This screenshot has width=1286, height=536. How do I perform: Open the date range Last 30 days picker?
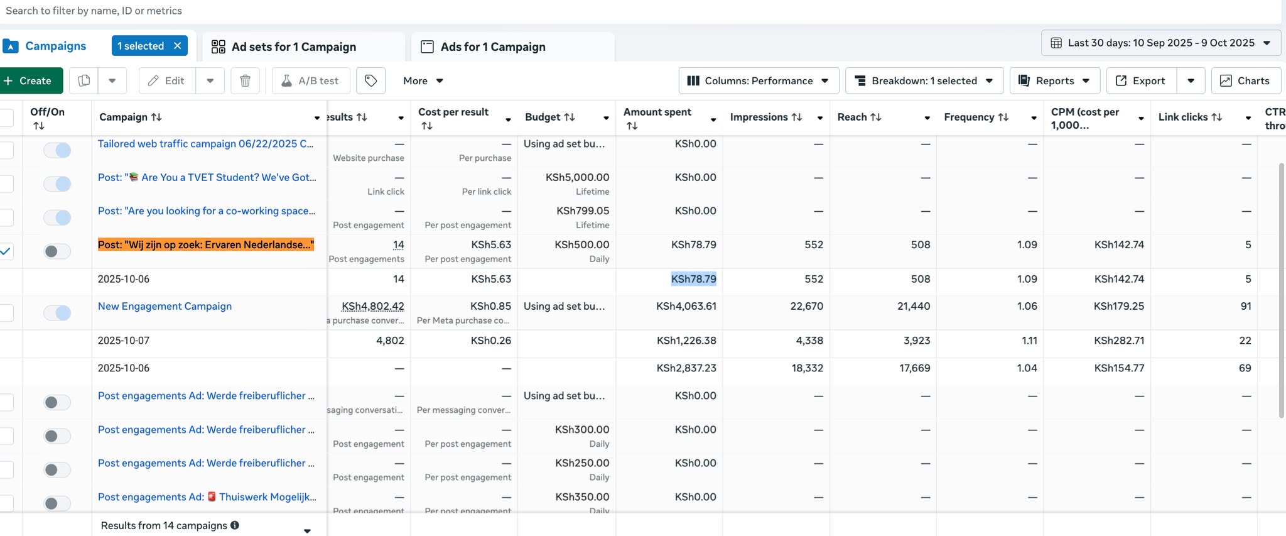(x=1160, y=43)
